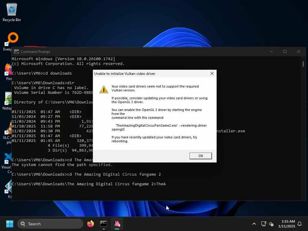Viewport: 308px width, 231px height.
Task: Maximize the Command Prompt window
Action: point(285,51)
